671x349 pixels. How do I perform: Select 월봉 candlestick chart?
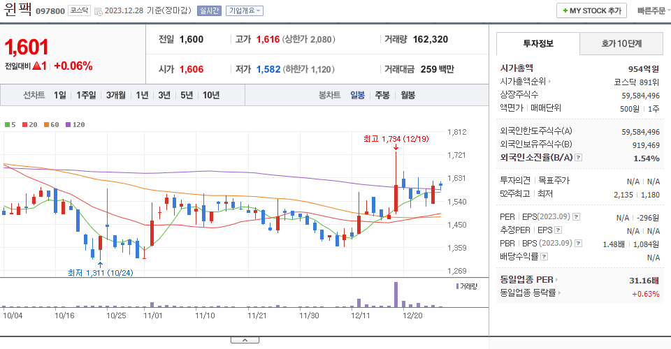click(407, 95)
